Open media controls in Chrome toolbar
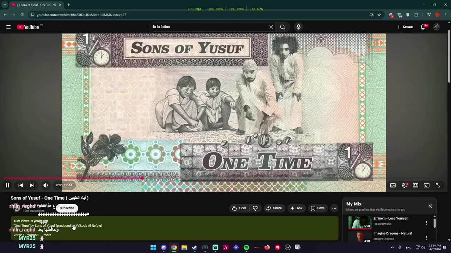This screenshot has width=451, height=253. click(429, 15)
